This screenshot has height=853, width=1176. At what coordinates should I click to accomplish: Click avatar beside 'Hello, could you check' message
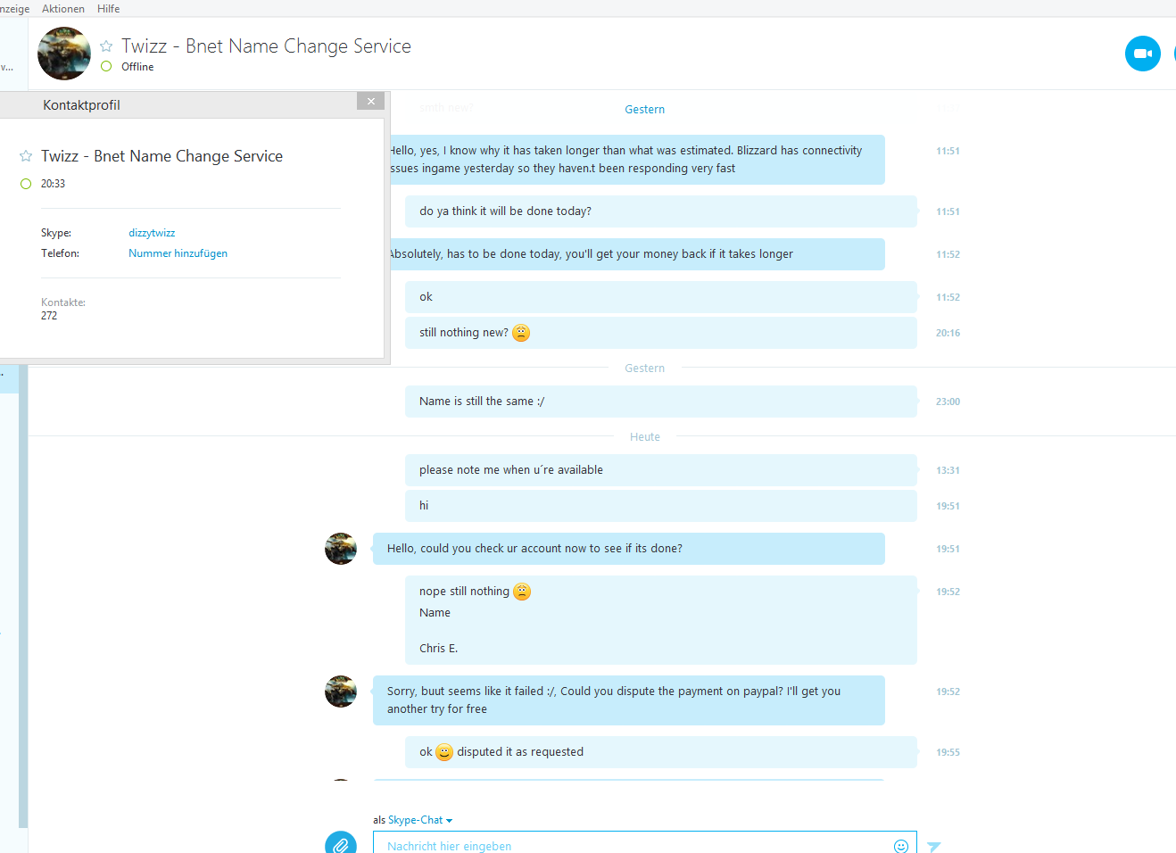(341, 549)
